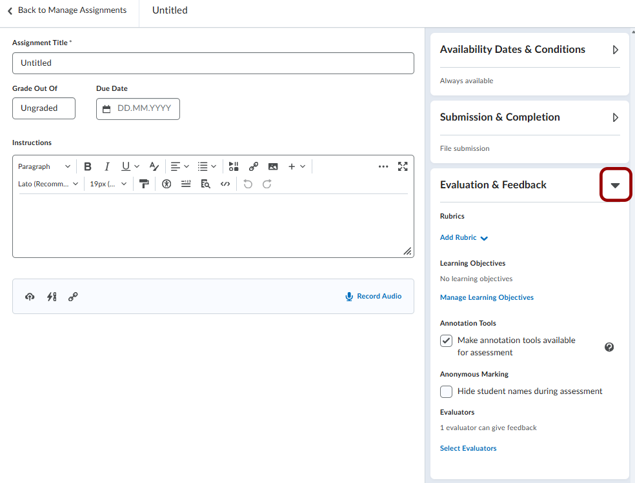Open the Lato font family dropdown
The image size is (635, 483).
coord(48,184)
